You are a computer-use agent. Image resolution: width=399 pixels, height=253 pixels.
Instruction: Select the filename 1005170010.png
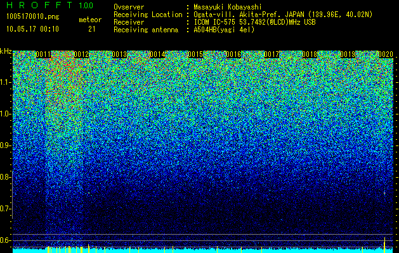pyautogui.click(x=33, y=17)
